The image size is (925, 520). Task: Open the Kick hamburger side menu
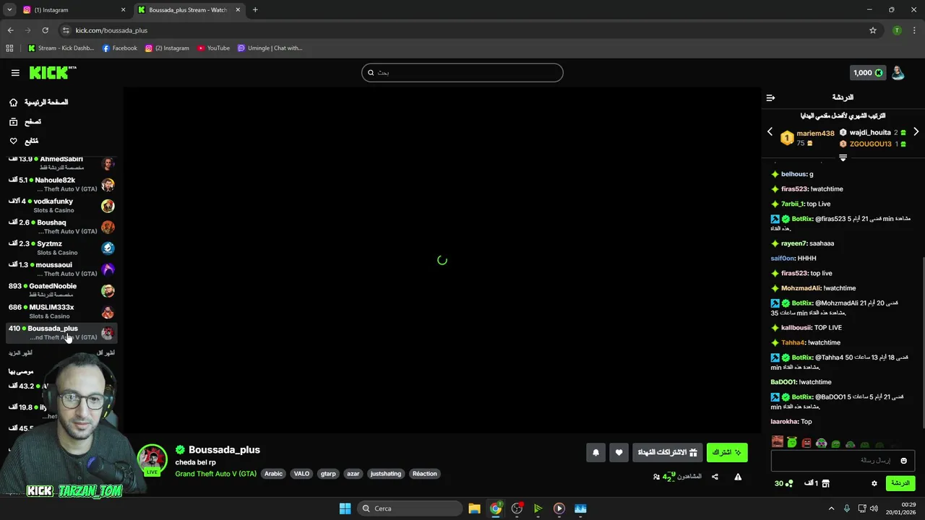15,73
